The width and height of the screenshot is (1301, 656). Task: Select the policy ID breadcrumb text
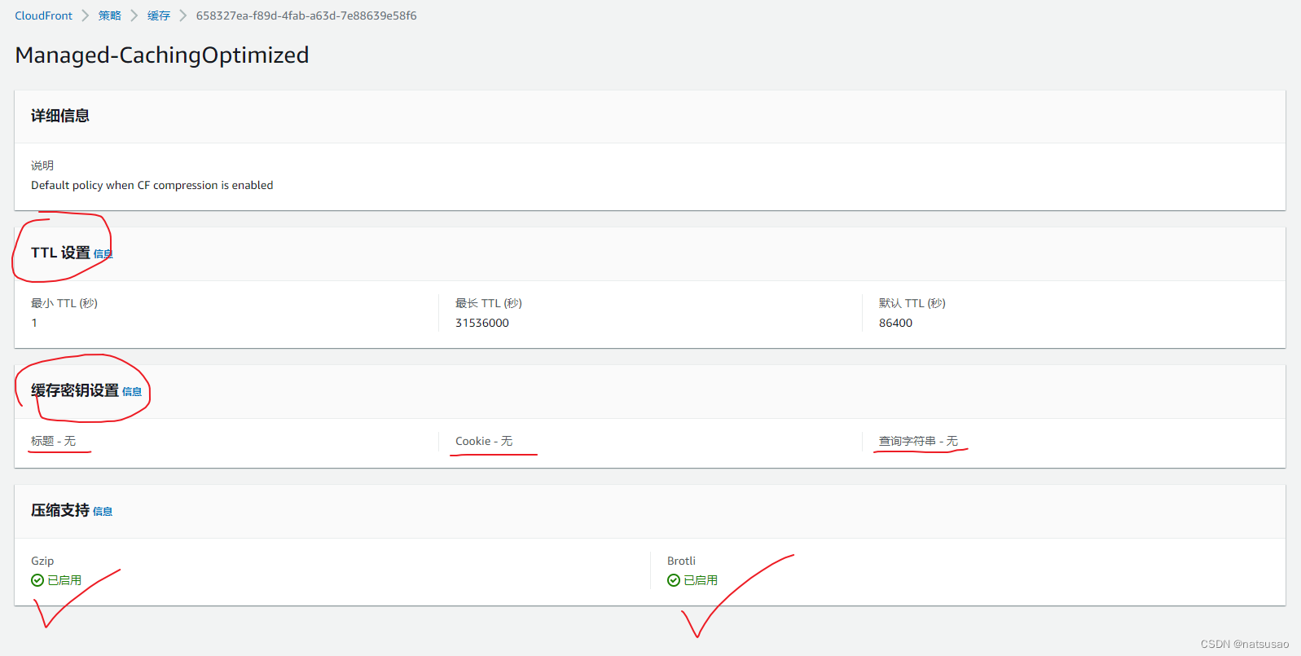306,15
